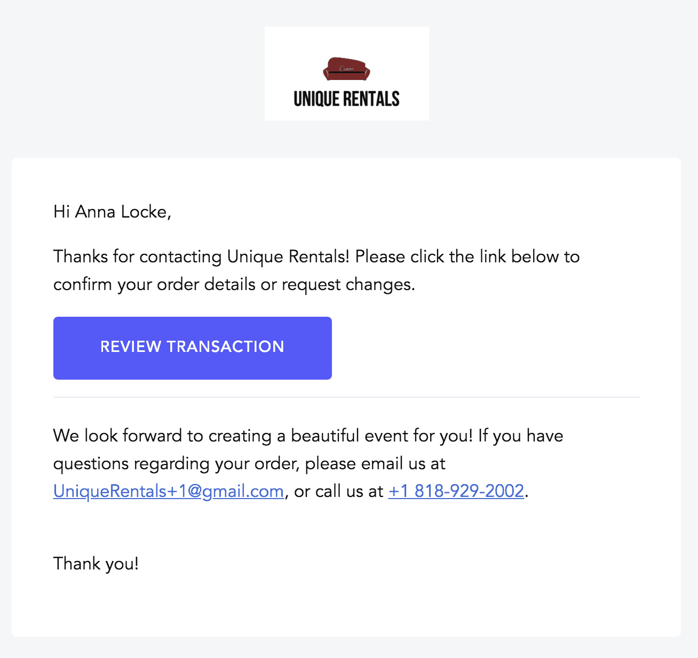Click the name 'Anna Locke' in greeting
The image size is (698, 658).
122,212
